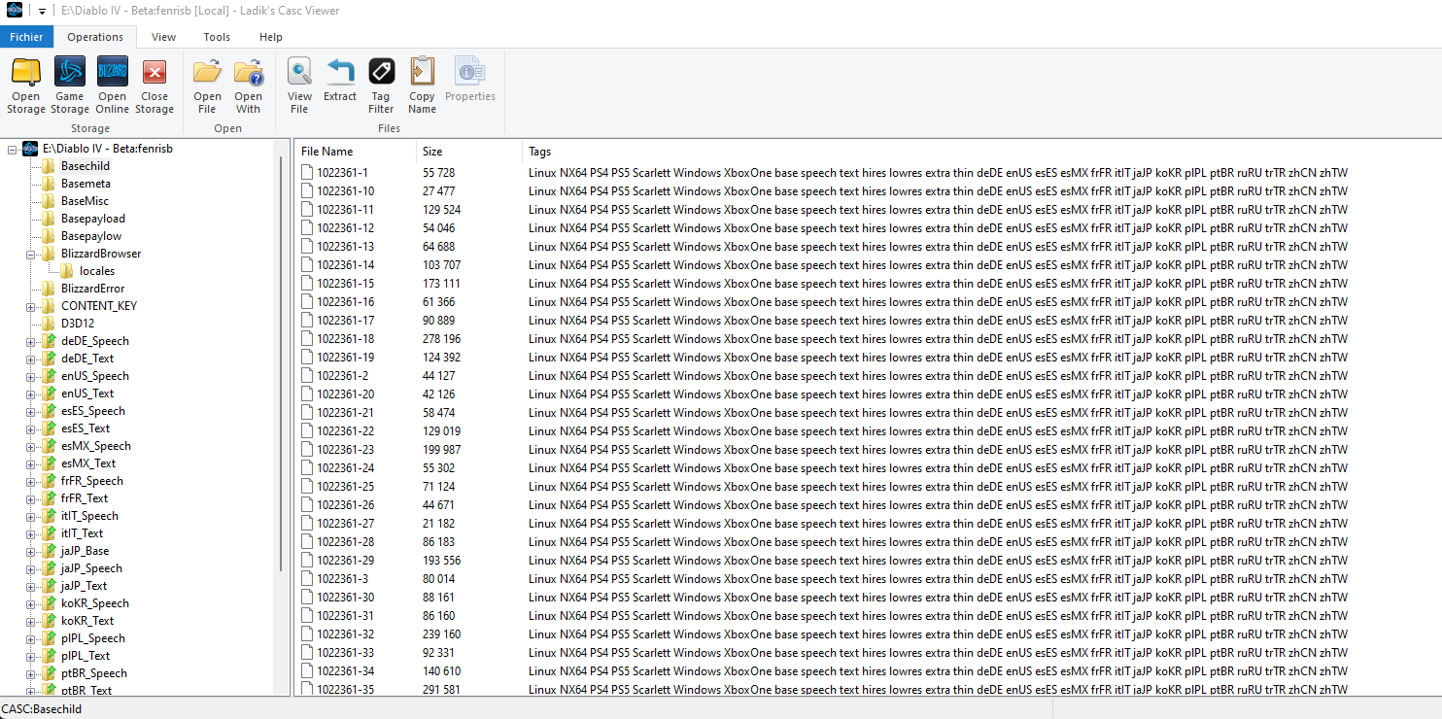Open the Help ribbon tab
The image size is (1442, 719).
click(x=271, y=37)
